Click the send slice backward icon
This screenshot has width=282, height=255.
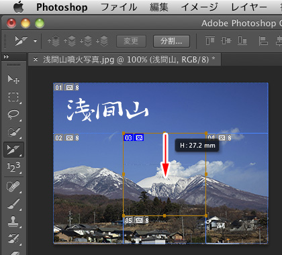click(x=86, y=41)
